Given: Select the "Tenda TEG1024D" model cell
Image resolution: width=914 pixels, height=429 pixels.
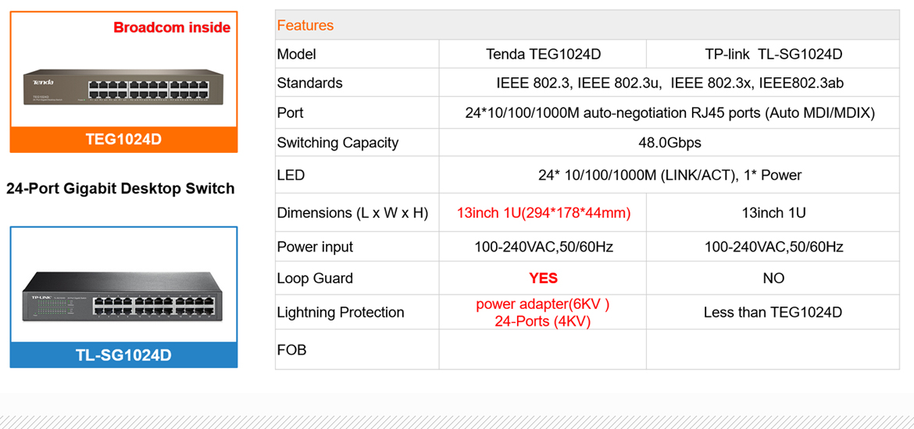Looking at the screenshot, I should 543,55.
